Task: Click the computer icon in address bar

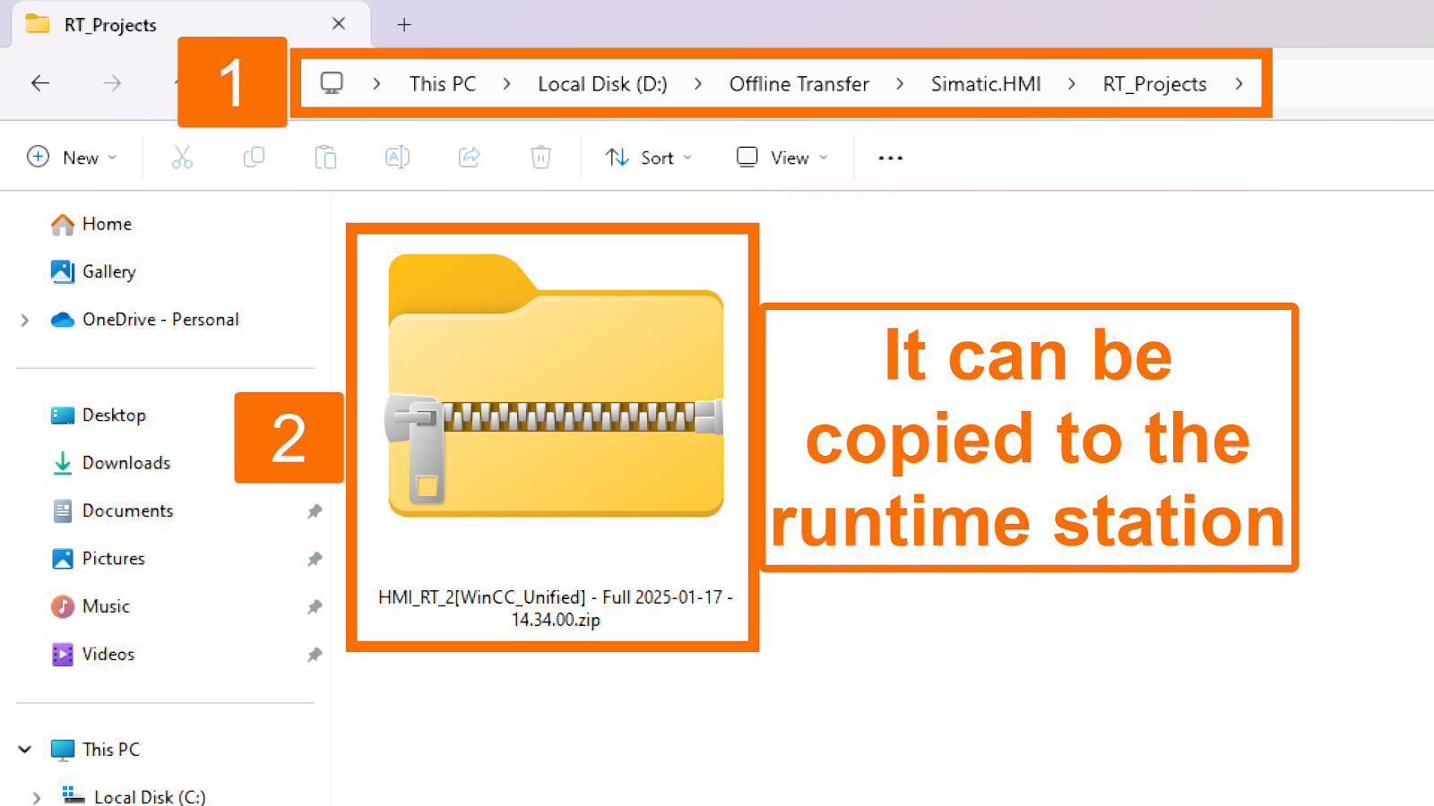Action: (332, 83)
